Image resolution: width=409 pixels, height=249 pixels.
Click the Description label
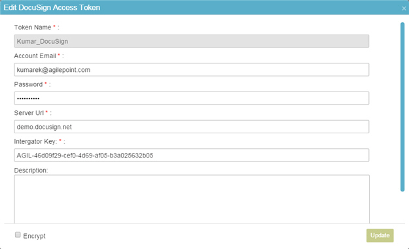click(x=31, y=171)
